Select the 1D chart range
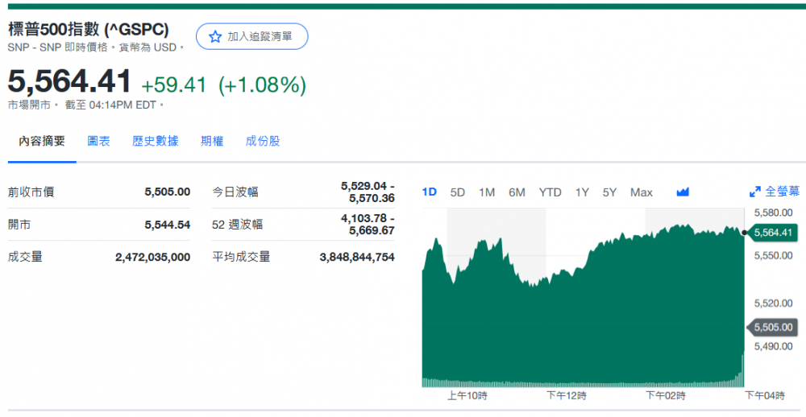This screenshot has width=806, height=417. click(430, 192)
